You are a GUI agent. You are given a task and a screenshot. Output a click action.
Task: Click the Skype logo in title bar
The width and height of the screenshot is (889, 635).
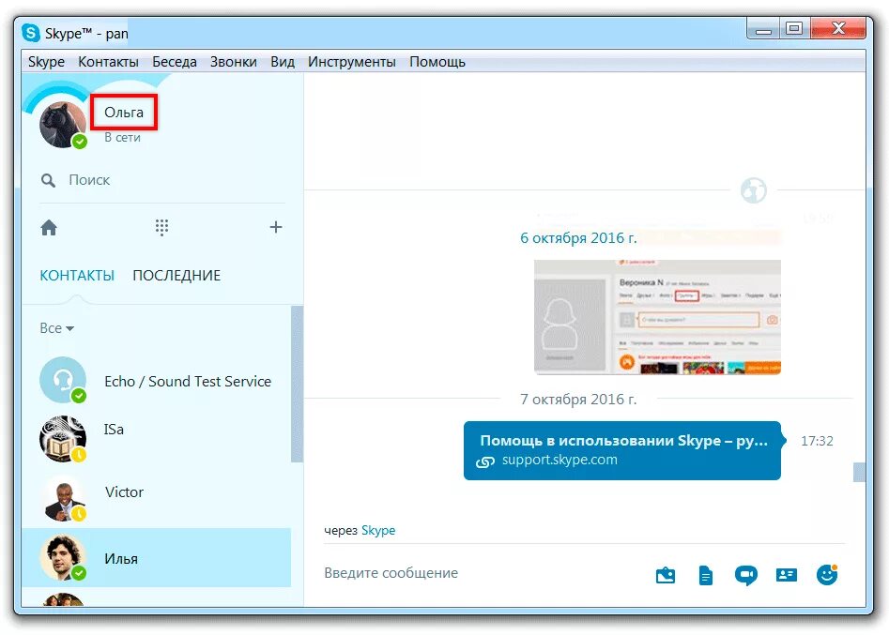[x=31, y=33]
